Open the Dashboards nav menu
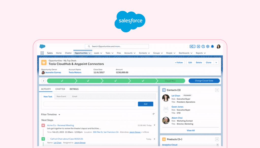The image size is (260, 148). [x=185, y=53]
